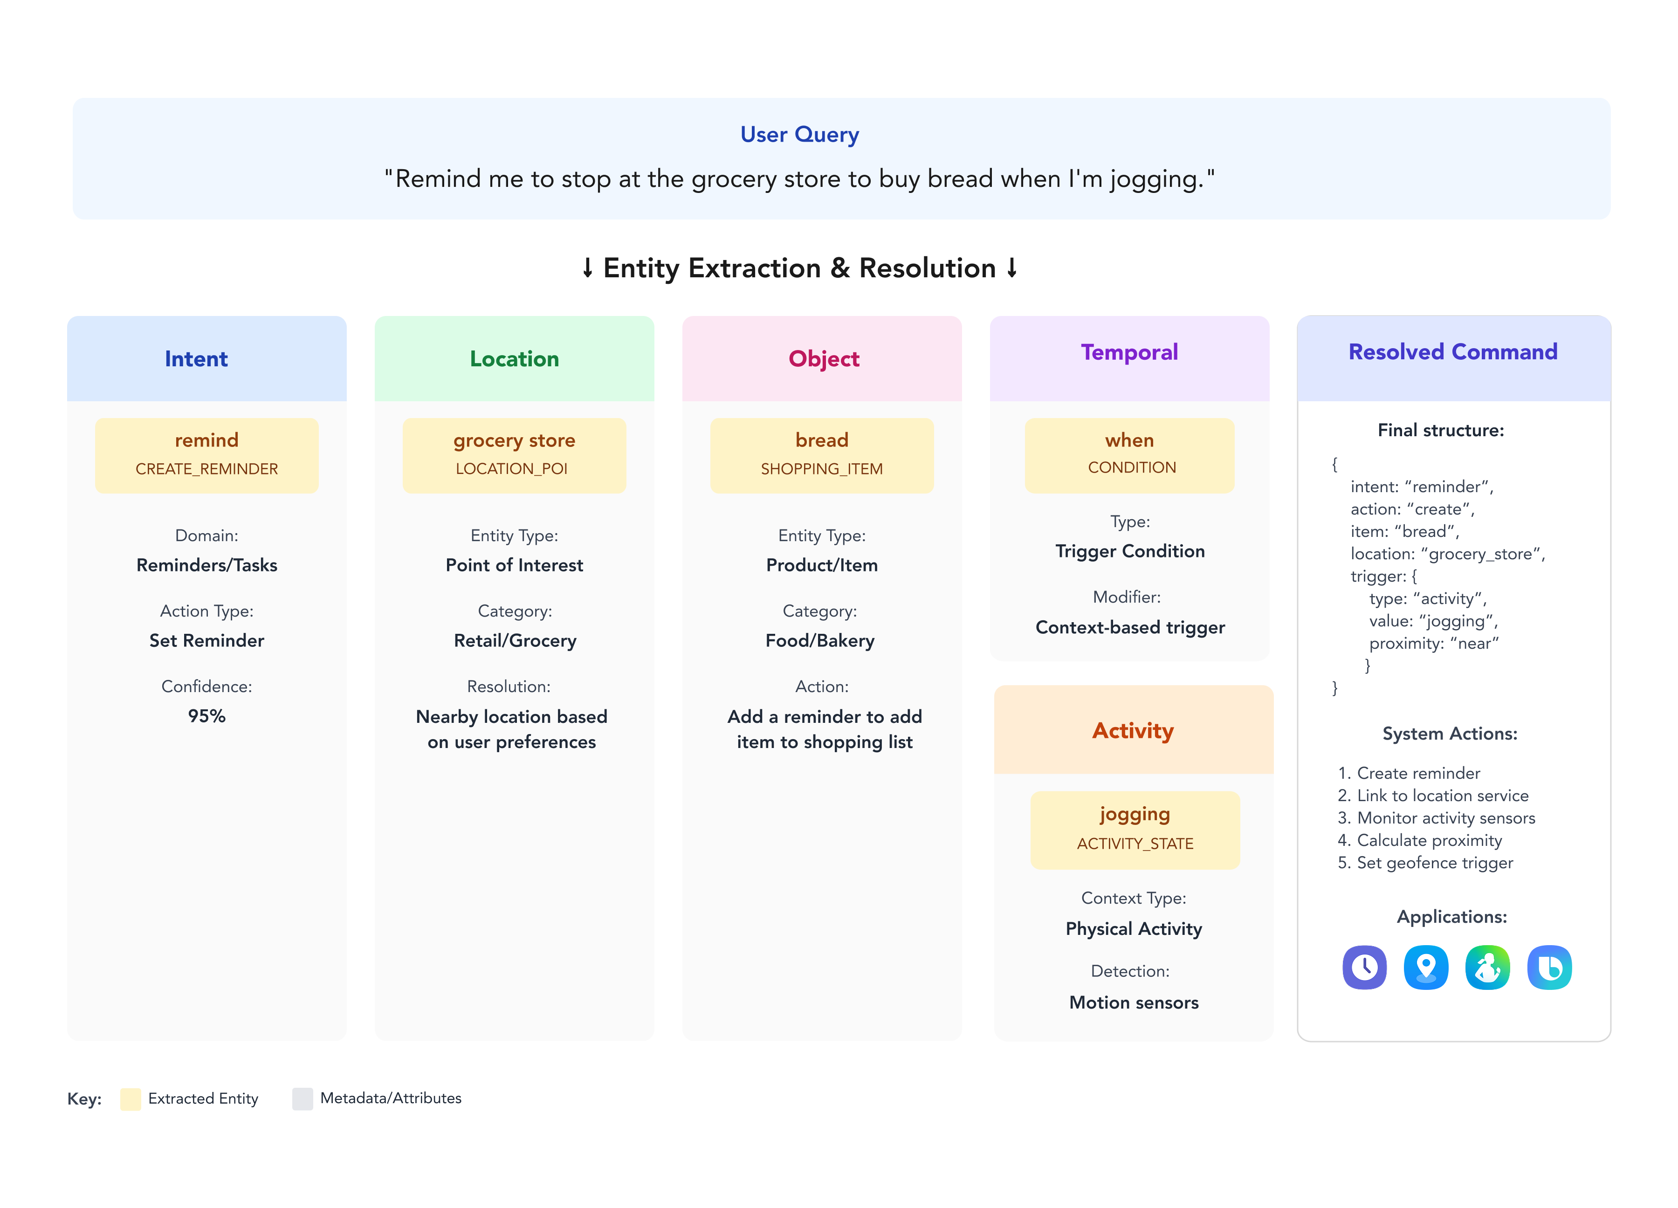Click the jogging ACTIVITY_STATE entity chip
Viewport: 1678px width, 1208px height.
(x=1135, y=829)
